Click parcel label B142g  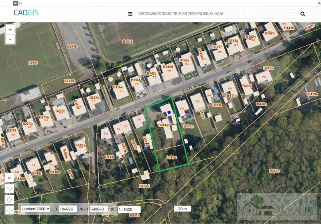point(233,41)
